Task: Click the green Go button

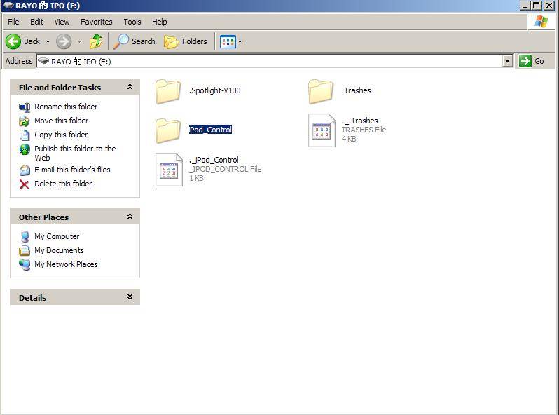Action: 532,62
